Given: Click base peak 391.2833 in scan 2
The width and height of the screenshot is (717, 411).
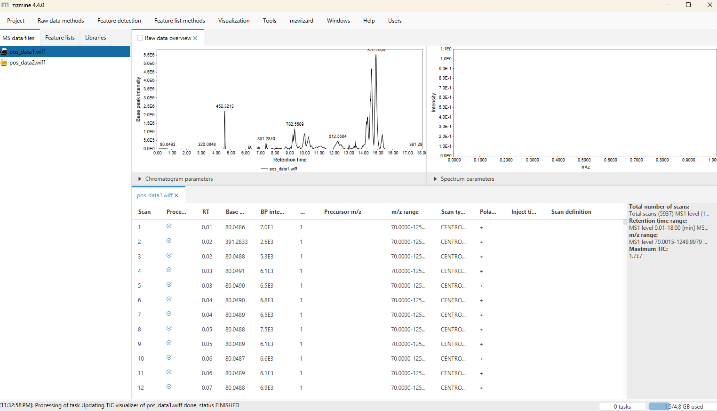Looking at the screenshot, I should [x=236, y=242].
